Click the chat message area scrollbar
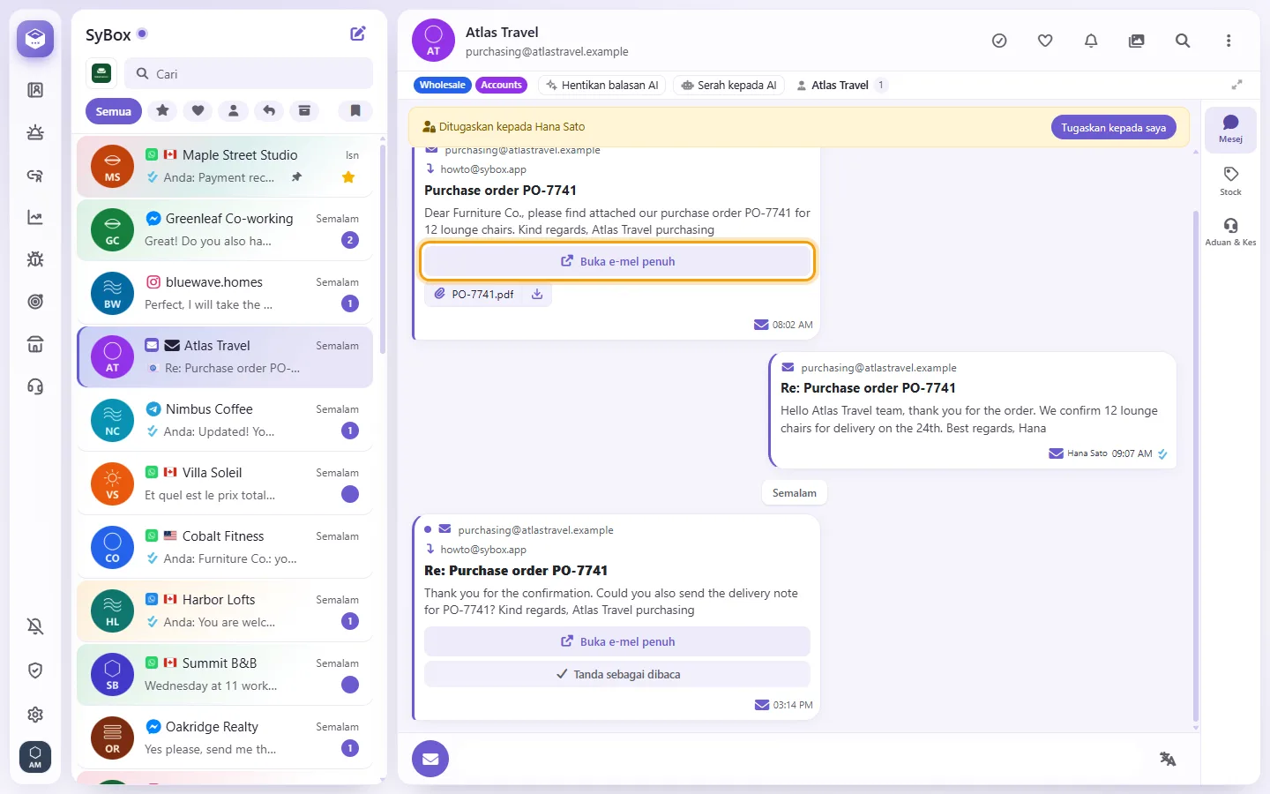The image size is (1270, 794). (1196, 466)
